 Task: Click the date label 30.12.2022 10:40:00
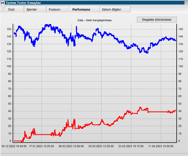(x=14, y=146)
